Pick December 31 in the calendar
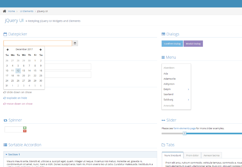242x167 pixels. [x=7, y=86]
